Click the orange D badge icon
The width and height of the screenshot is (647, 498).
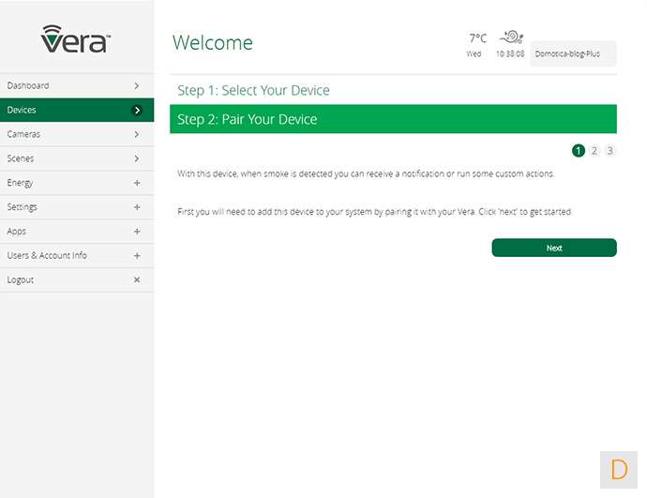point(619,469)
